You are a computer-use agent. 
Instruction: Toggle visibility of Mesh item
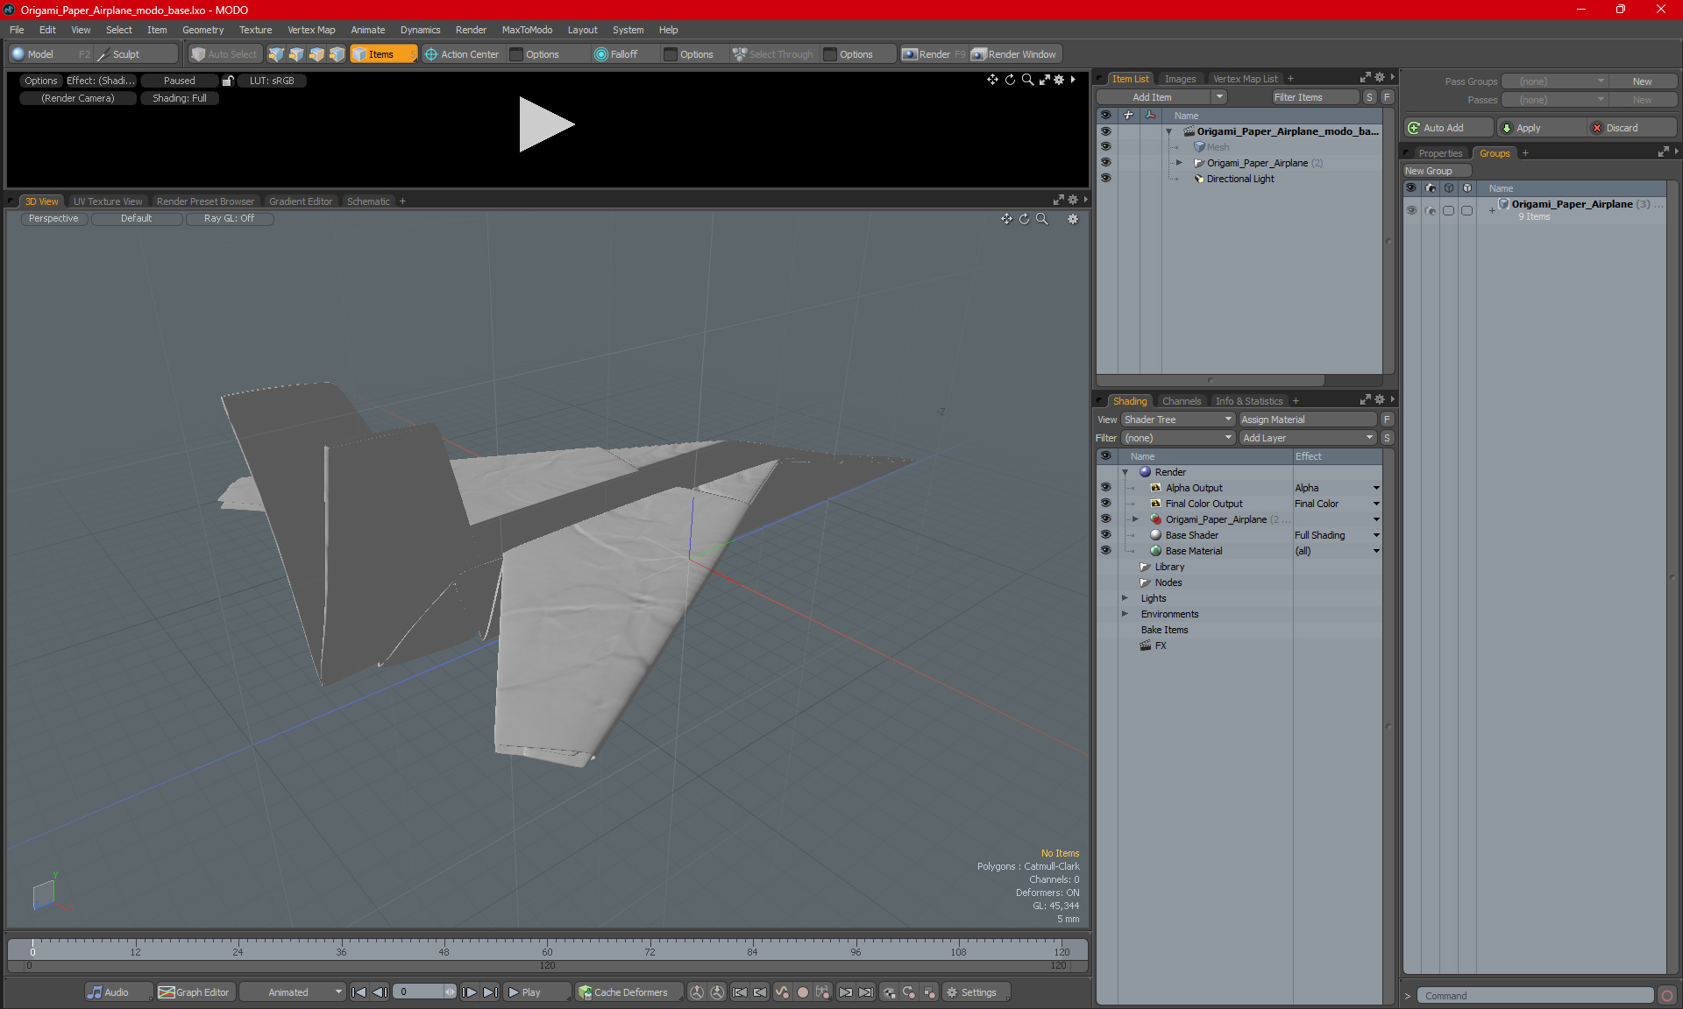[x=1105, y=147]
